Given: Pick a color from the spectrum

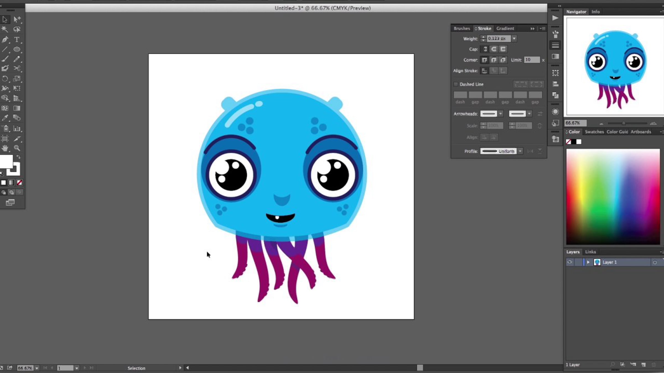Looking at the screenshot, I should pos(613,197).
